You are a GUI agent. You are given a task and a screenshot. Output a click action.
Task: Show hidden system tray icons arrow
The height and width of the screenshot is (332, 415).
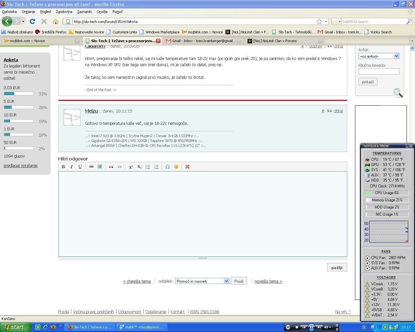click(373, 327)
